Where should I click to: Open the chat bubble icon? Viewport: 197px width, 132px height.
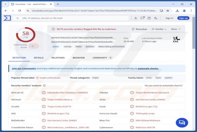pos(182,123)
